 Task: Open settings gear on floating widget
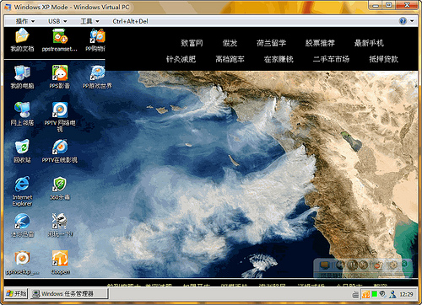tap(393, 265)
